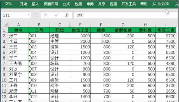Select the 实际工资 cell 9700
Viewport: 179px width, 102px height.
point(166,36)
